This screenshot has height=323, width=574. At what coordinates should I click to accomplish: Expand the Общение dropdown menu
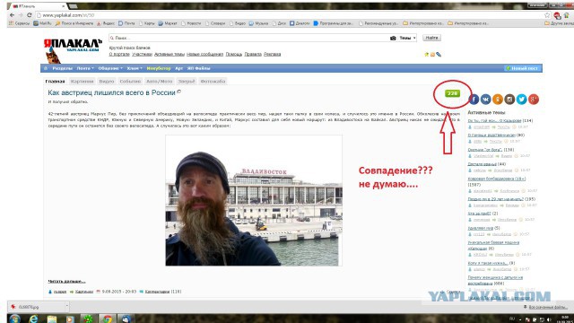point(110,68)
